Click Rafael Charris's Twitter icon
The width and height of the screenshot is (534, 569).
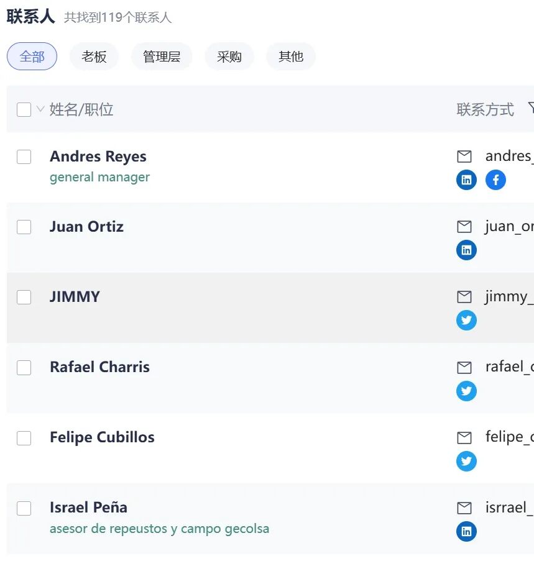pos(466,391)
